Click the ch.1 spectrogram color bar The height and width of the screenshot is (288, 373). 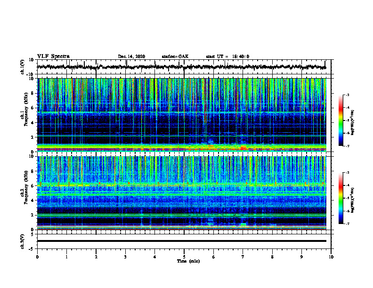(341, 120)
